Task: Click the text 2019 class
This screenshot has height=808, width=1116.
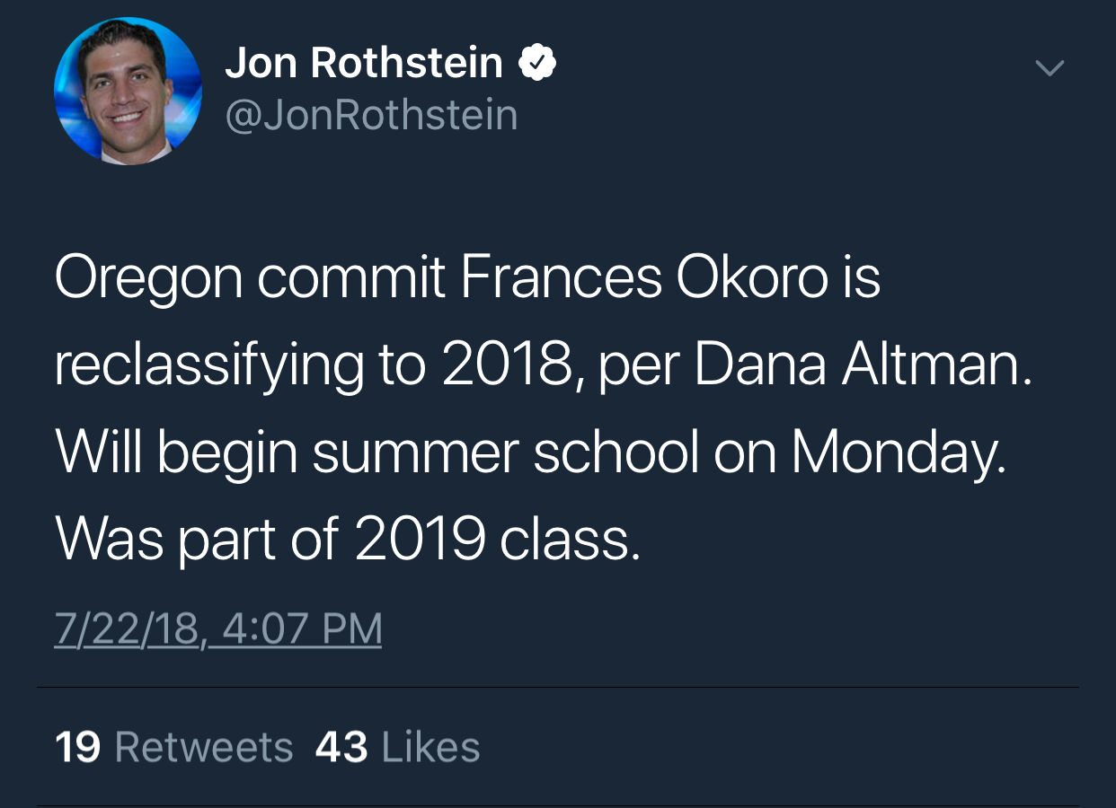Action: (497, 540)
